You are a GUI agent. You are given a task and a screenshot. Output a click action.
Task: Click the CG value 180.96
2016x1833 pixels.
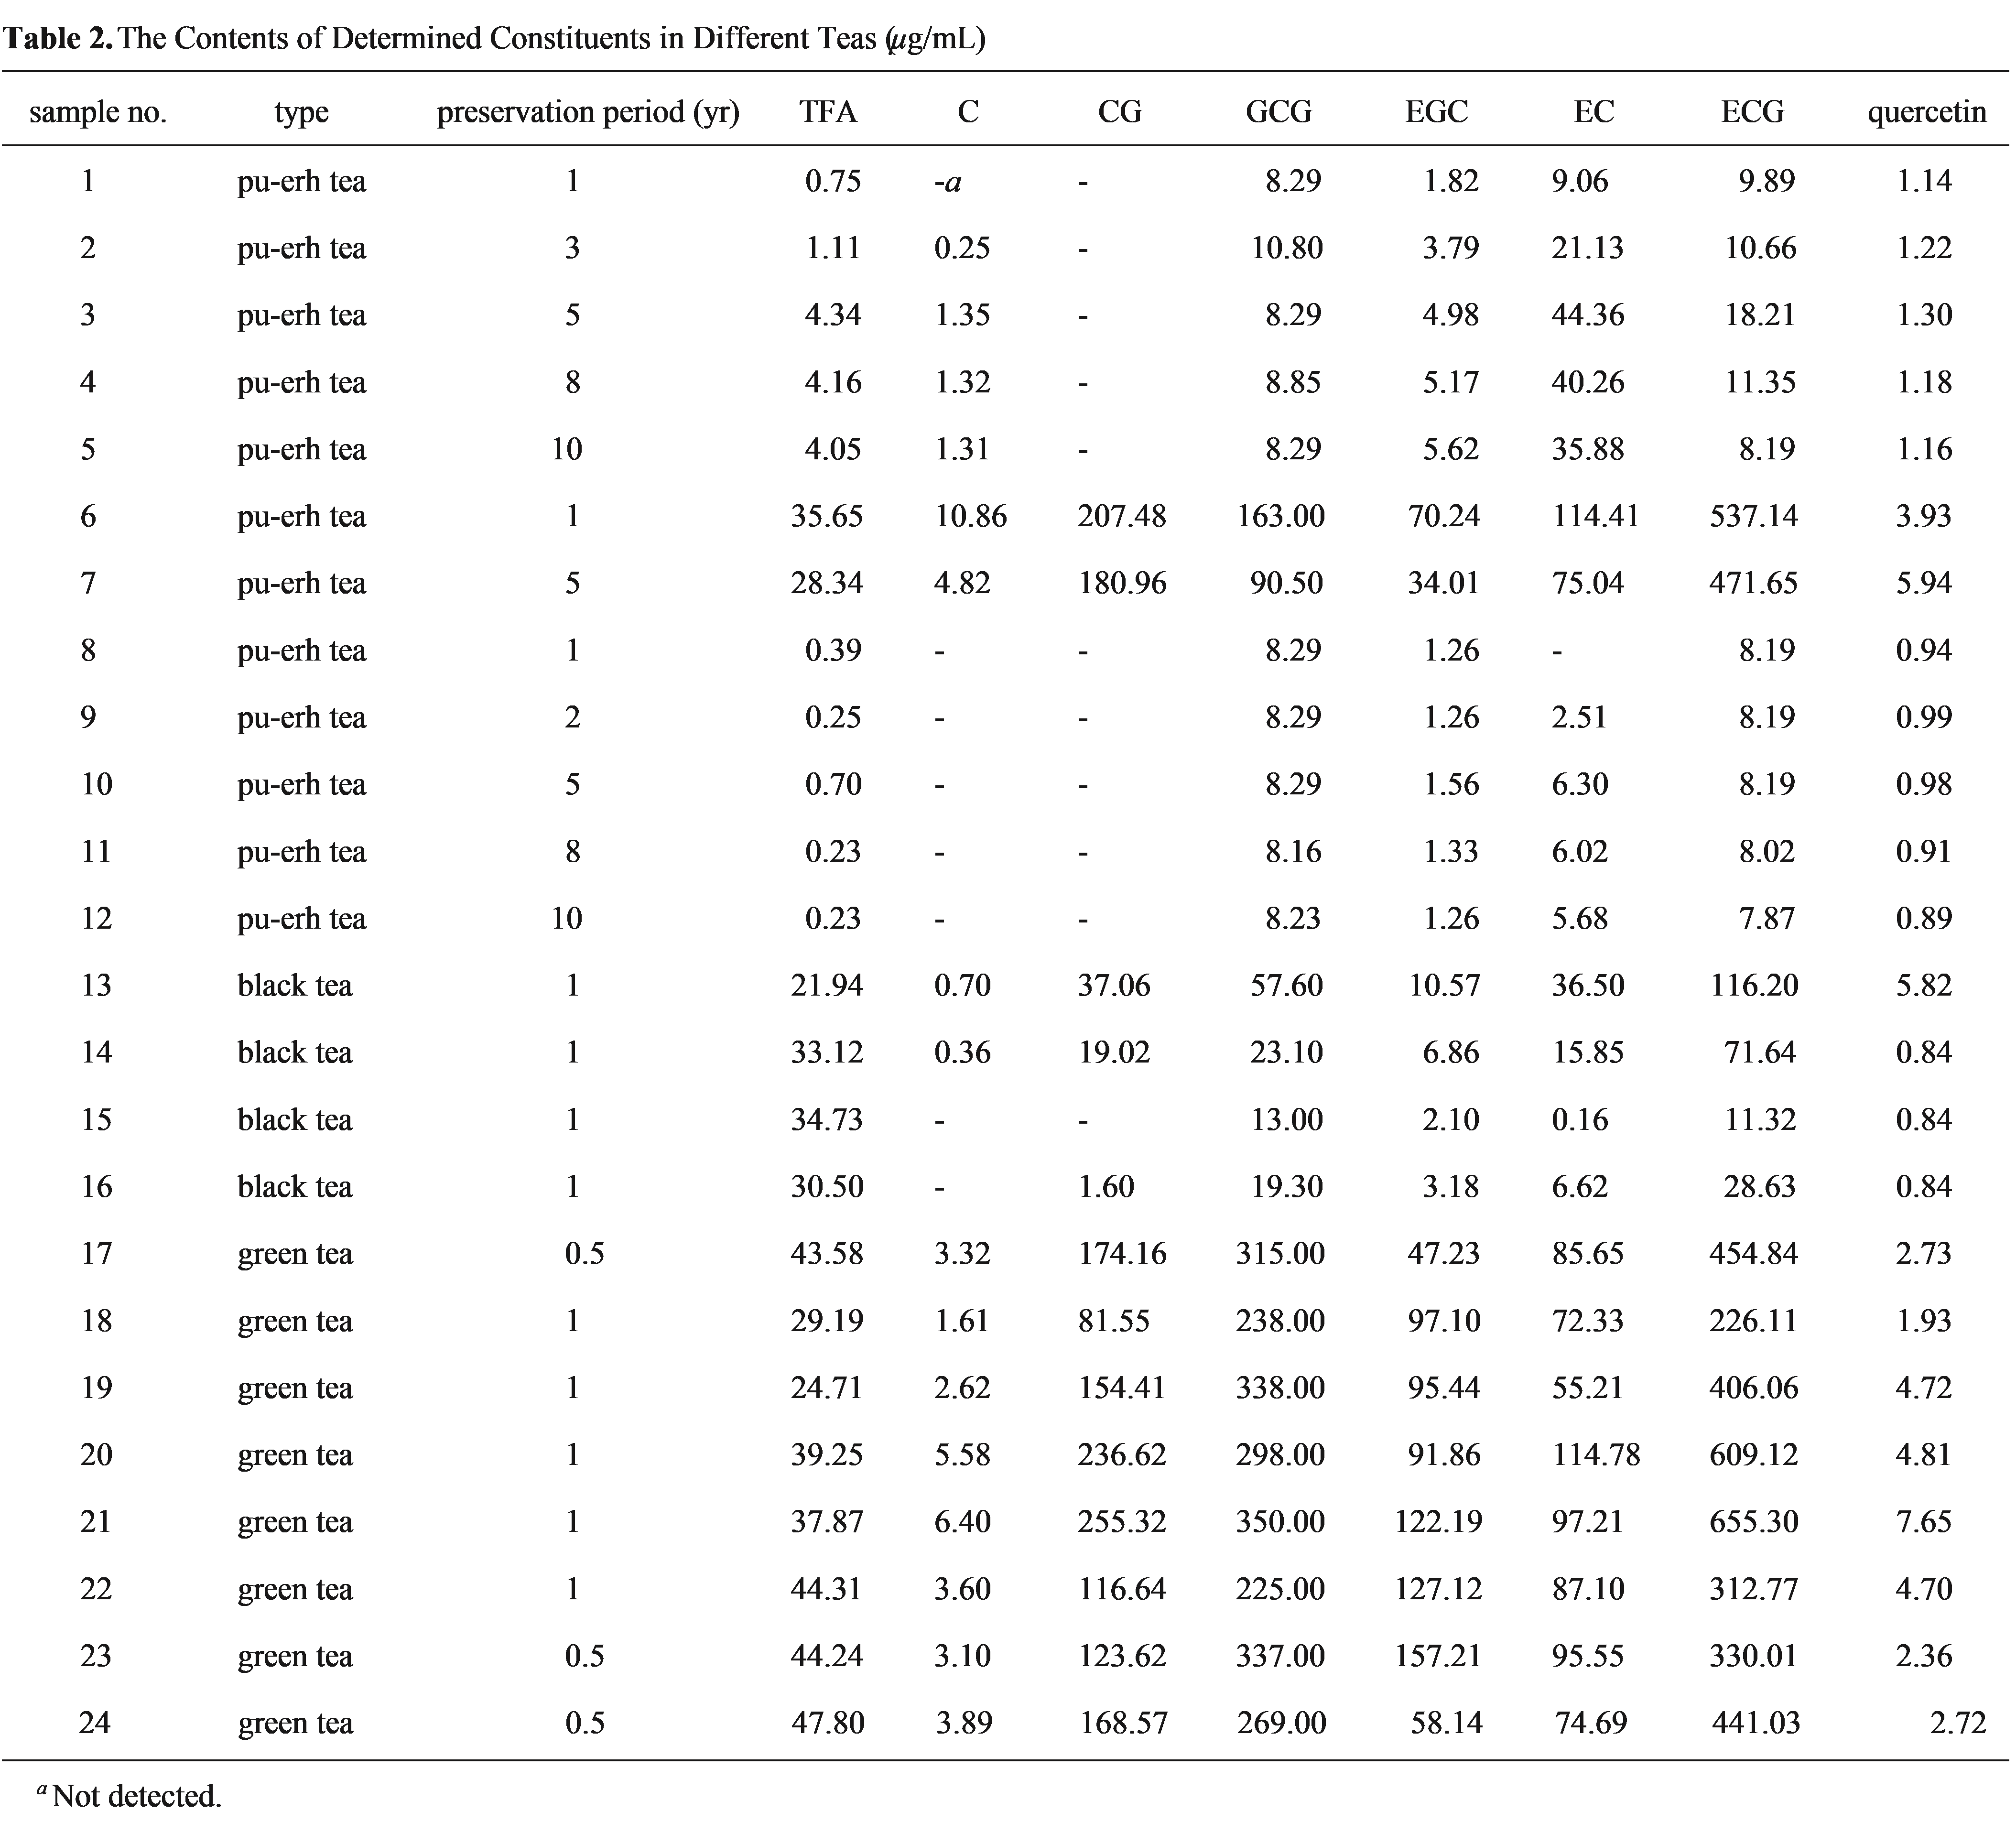(1122, 583)
